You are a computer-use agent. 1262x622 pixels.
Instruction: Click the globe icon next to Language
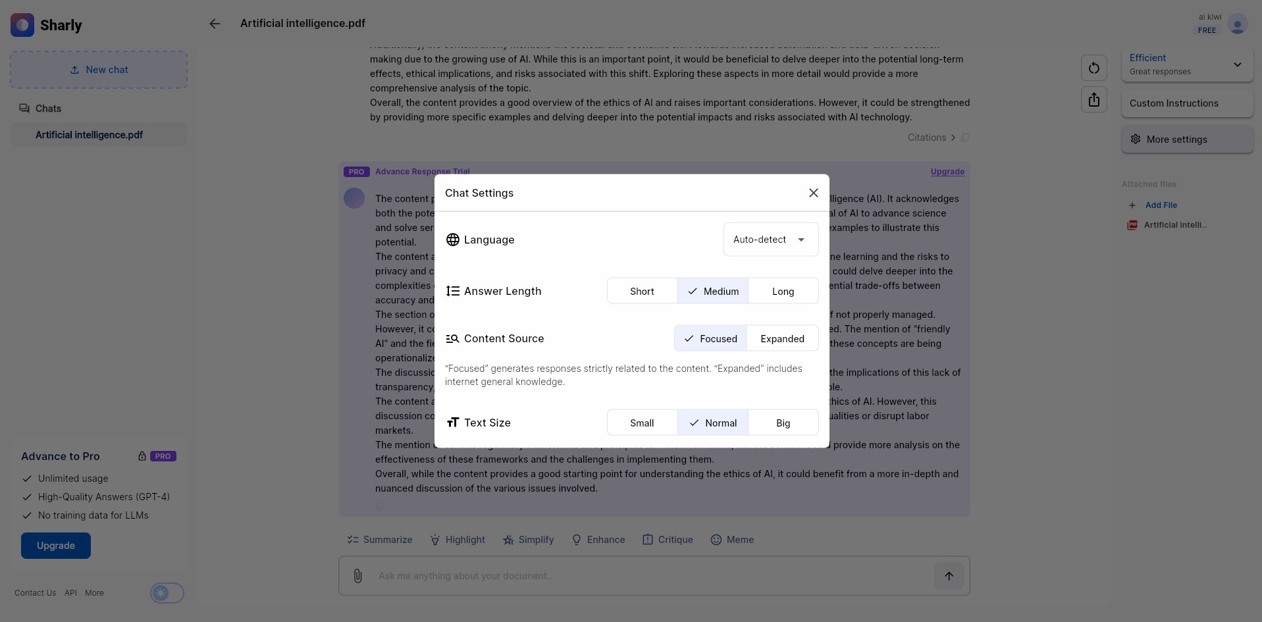[453, 240]
